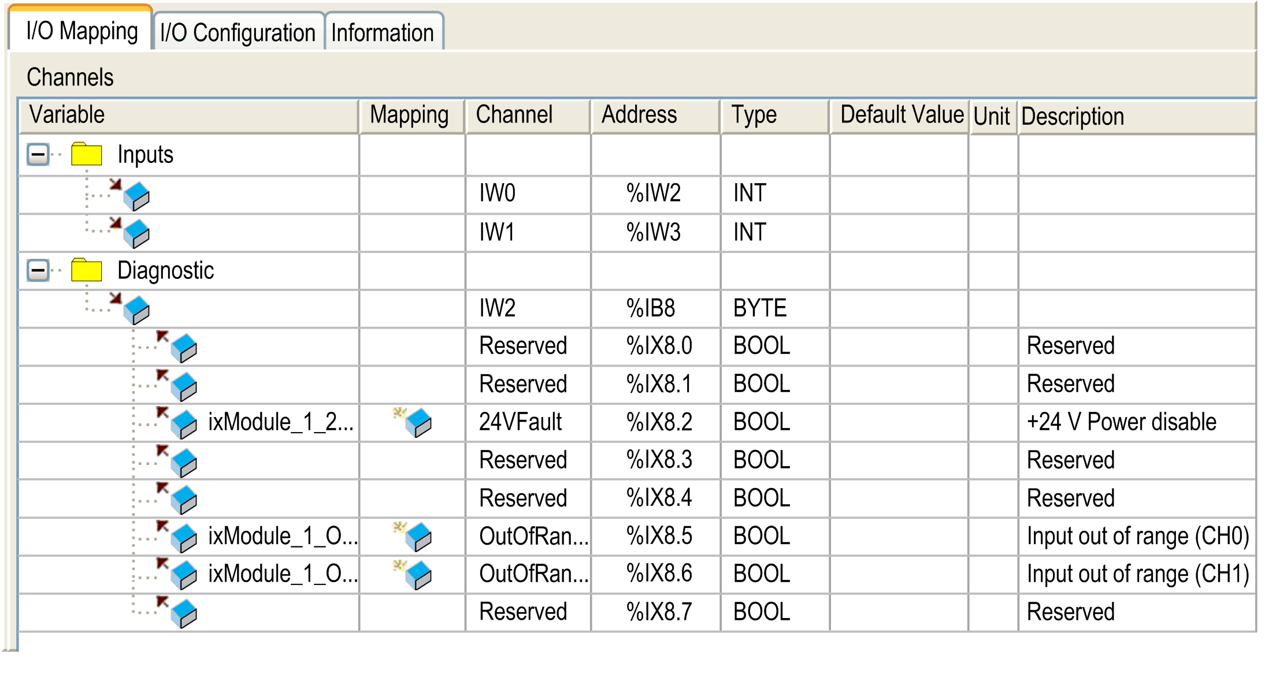The width and height of the screenshot is (1265, 674).
Task: Click the IW2 diagnostic byte icon
Action: click(x=136, y=310)
